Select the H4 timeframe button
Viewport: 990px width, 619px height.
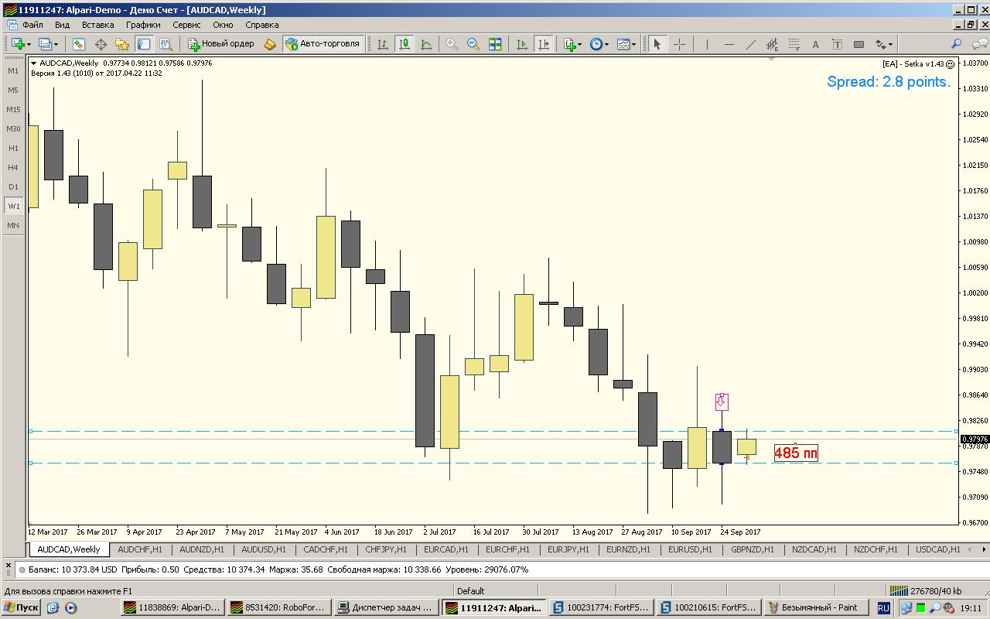(13, 168)
